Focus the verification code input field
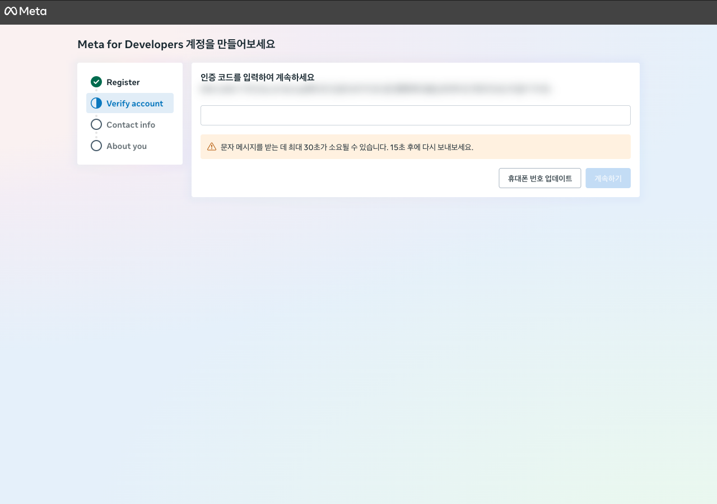 pos(416,115)
